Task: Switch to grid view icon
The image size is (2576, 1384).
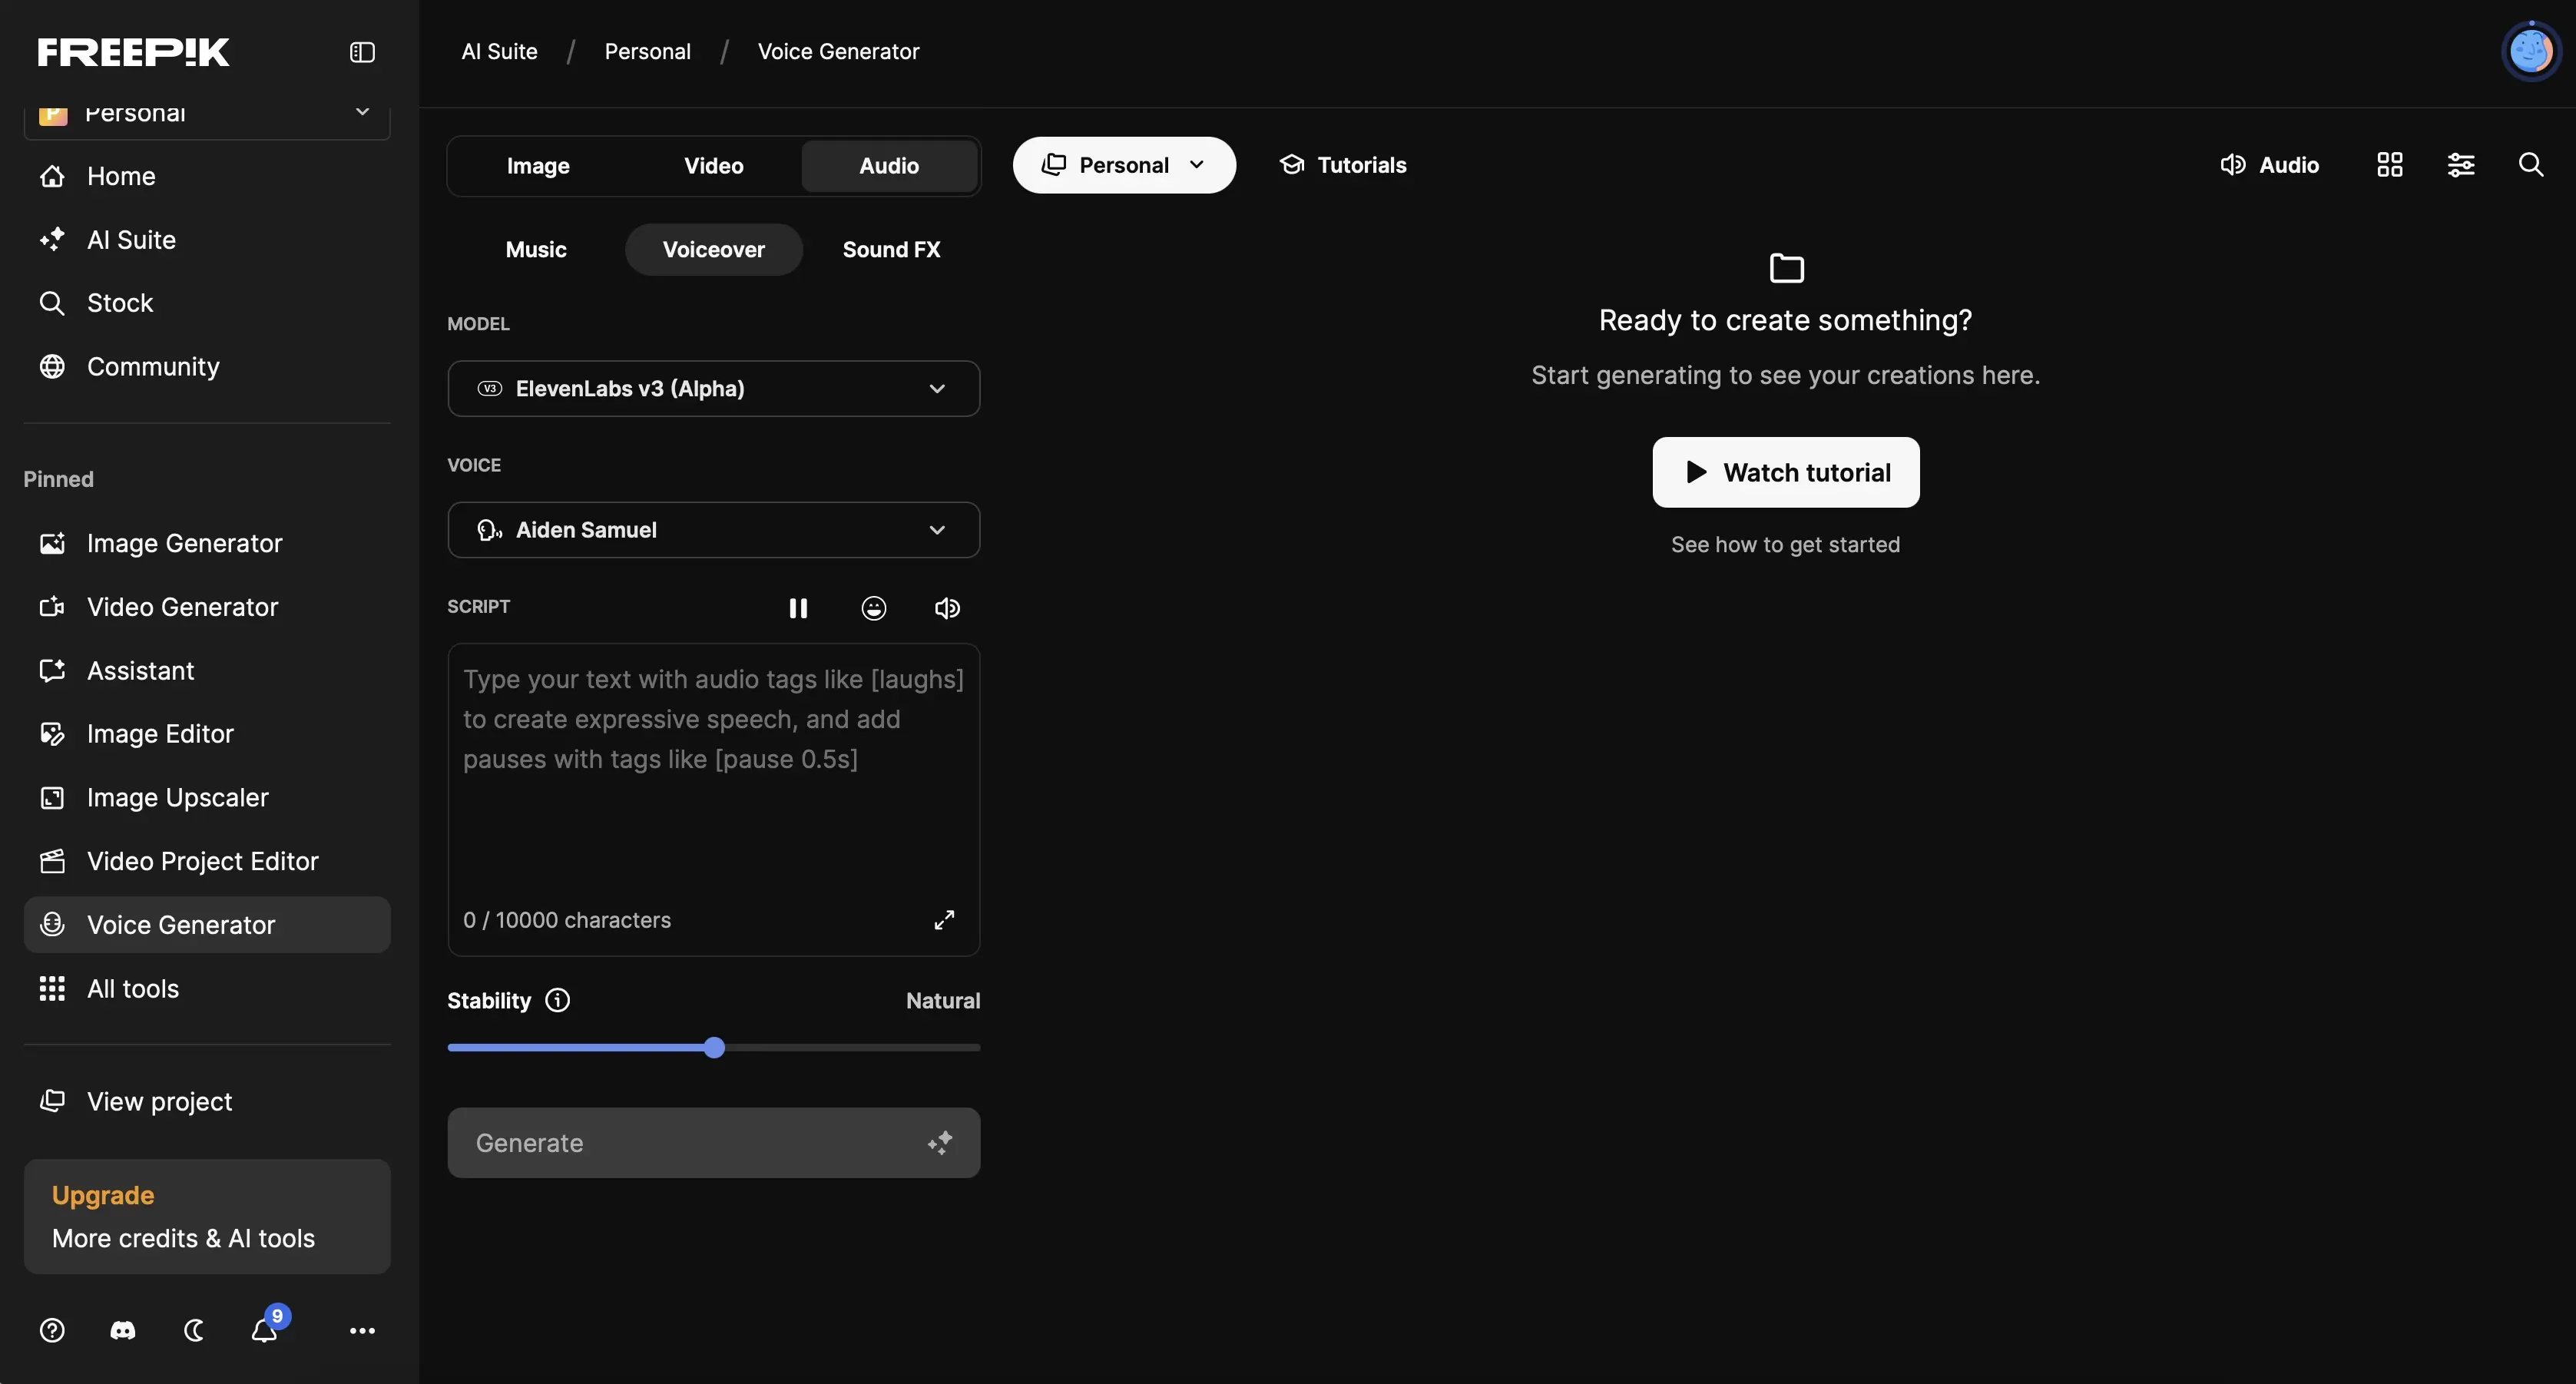Action: click(x=2389, y=165)
